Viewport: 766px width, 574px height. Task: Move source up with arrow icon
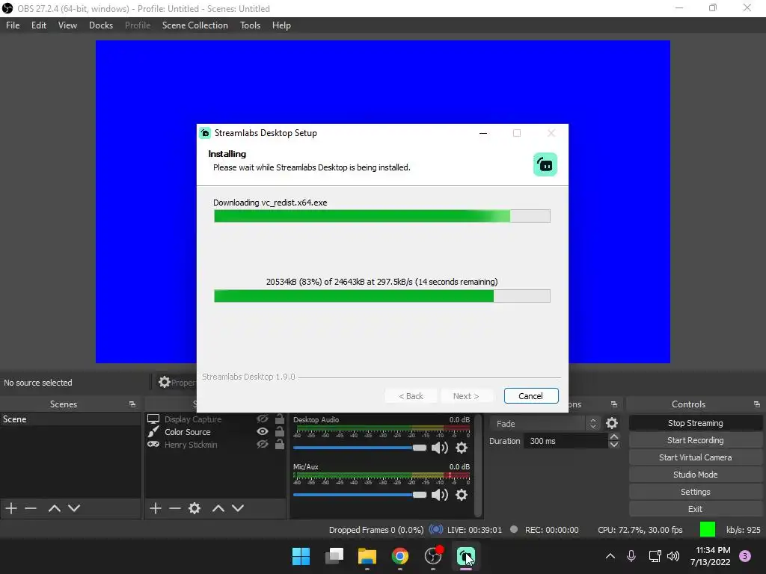(218, 508)
